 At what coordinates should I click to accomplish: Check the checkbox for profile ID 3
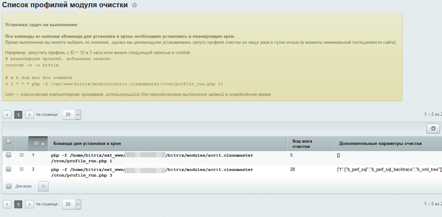tap(8, 169)
